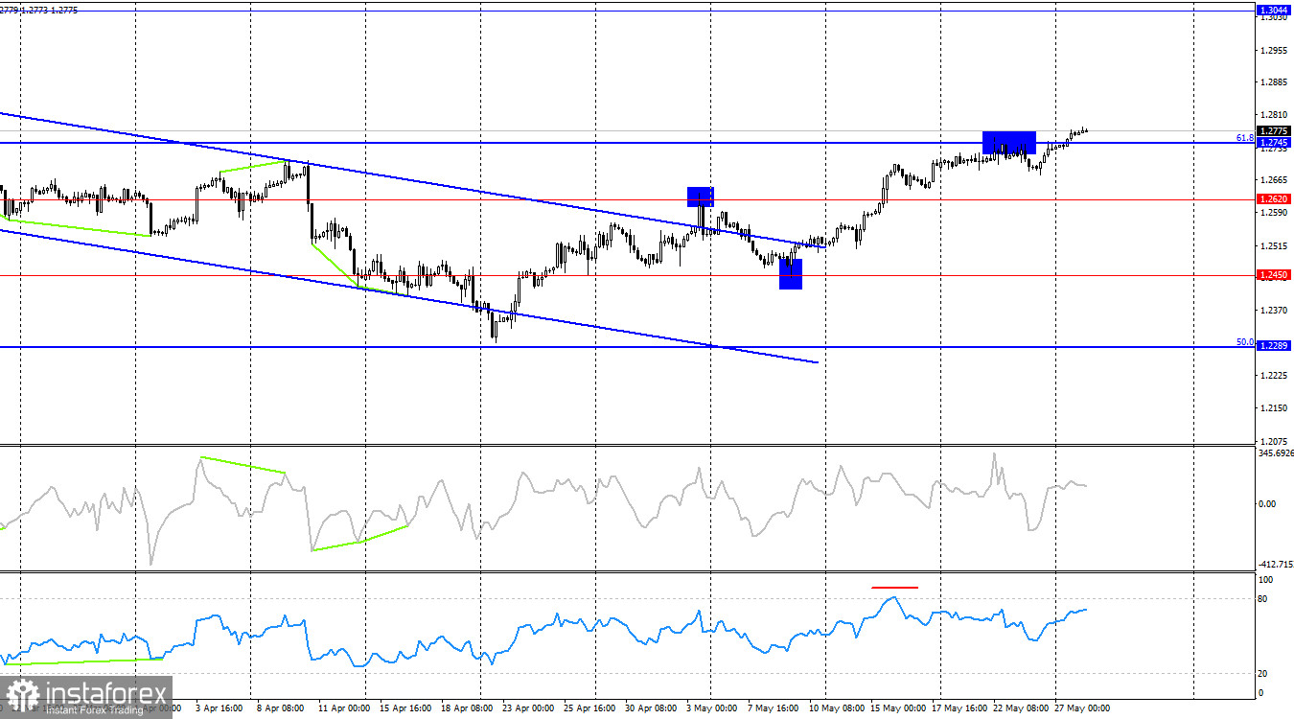The image size is (1294, 719).
Task: Click the 1.2810 price axis value
Action: point(1273,114)
